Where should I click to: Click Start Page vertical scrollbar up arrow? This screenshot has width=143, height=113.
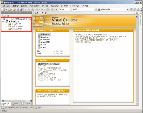tap(137, 16)
